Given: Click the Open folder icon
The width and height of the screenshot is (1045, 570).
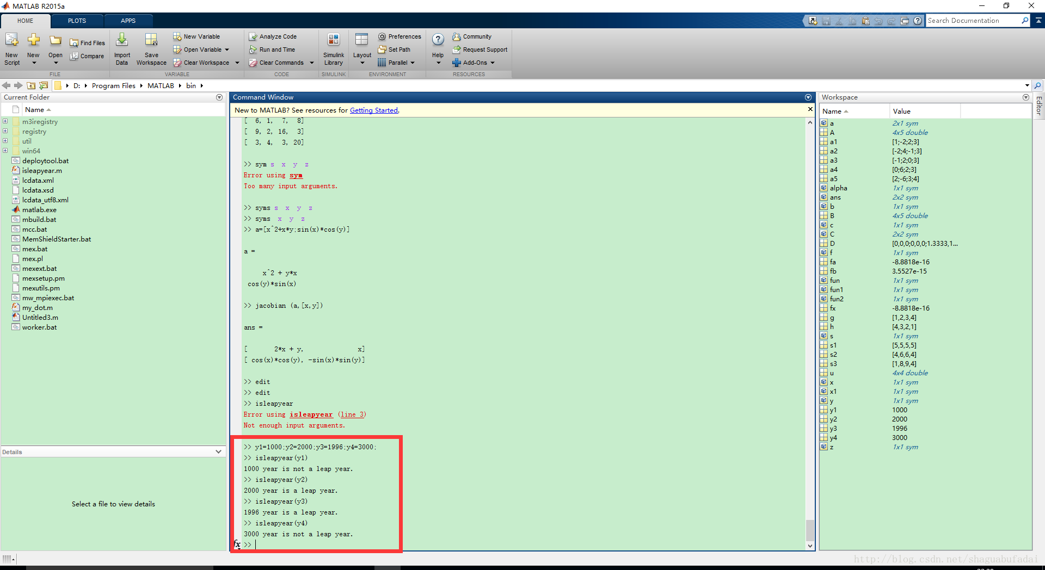Looking at the screenshot, I should click(56, 40).
